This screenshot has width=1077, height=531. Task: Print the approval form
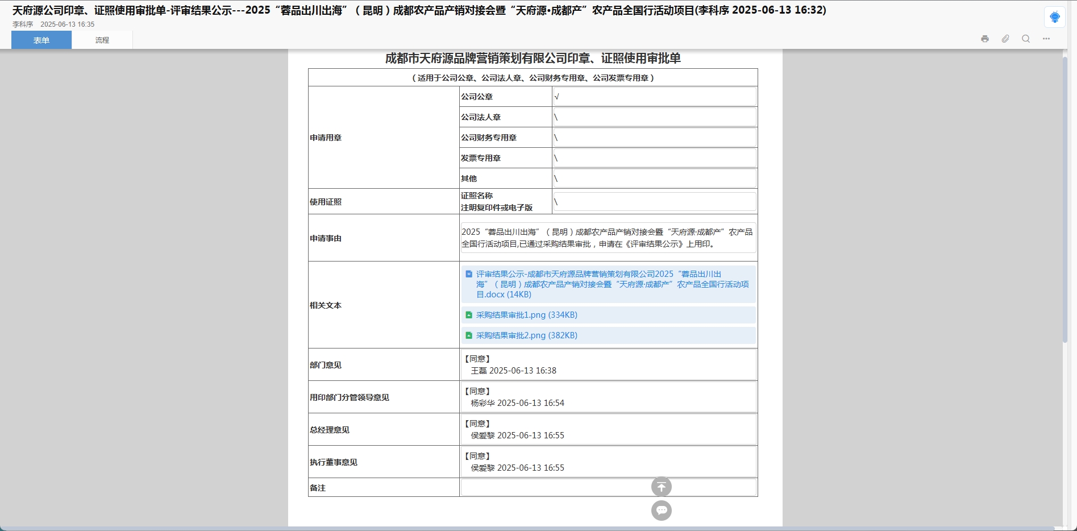(x=985, y=39)
